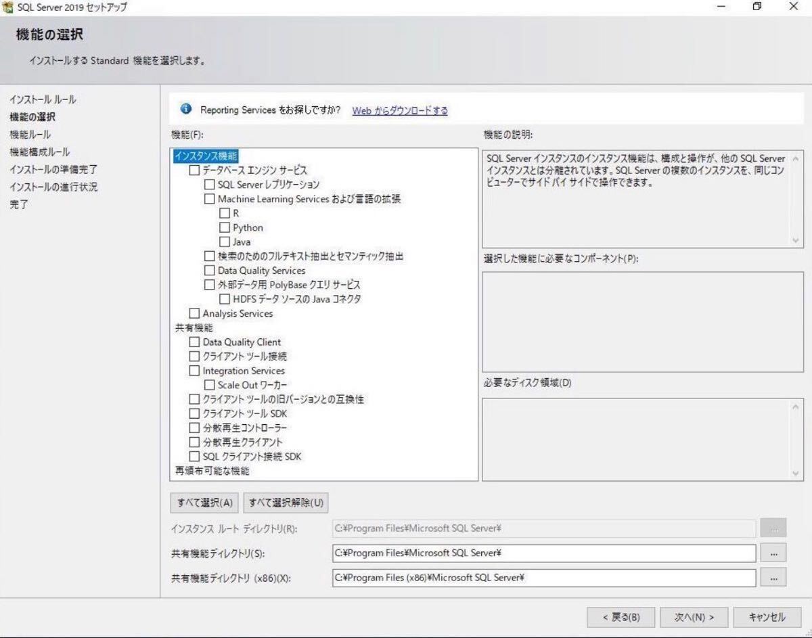Tick クライアント ツール接続 checkbox
The image size is (812, 638).
[194, 357]
